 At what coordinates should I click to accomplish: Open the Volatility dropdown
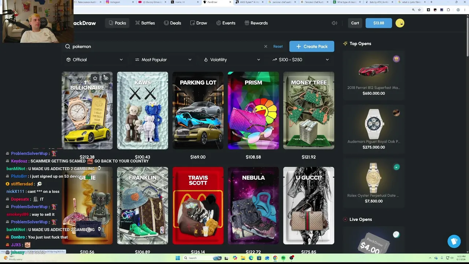(232, 60)
